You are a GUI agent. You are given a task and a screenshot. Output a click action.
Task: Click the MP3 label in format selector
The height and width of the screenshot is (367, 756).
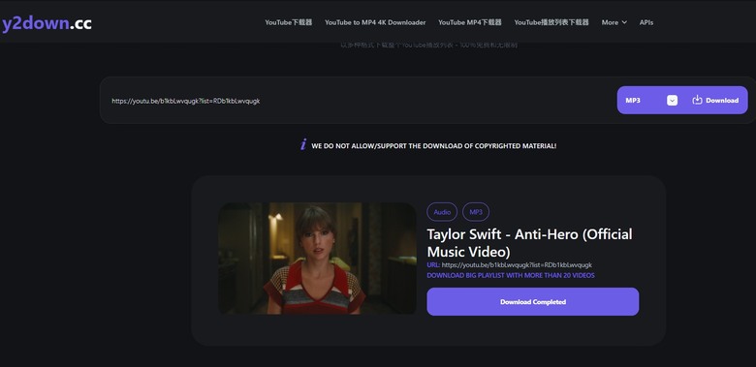(x=633, y=100)
